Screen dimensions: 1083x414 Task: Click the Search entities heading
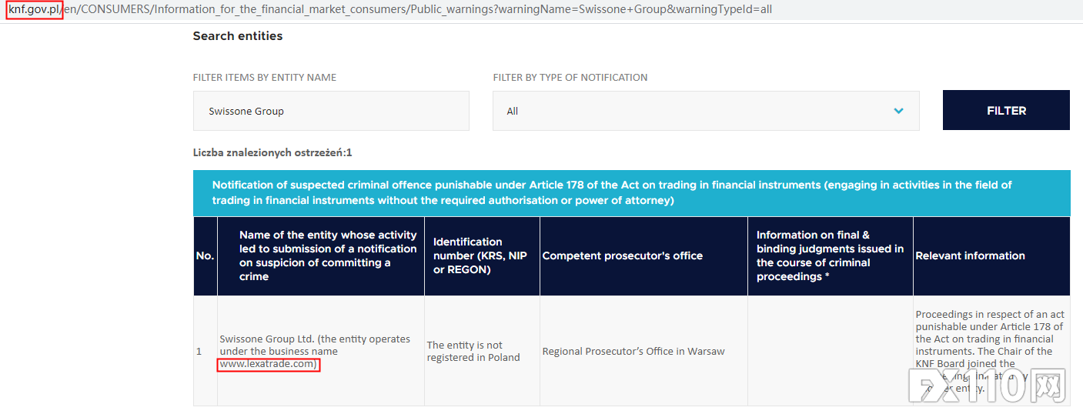(237, 36)
